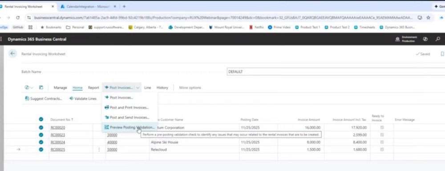Open the search magnifier in Business Central header
445x171 pixels.
click(437, 39)
